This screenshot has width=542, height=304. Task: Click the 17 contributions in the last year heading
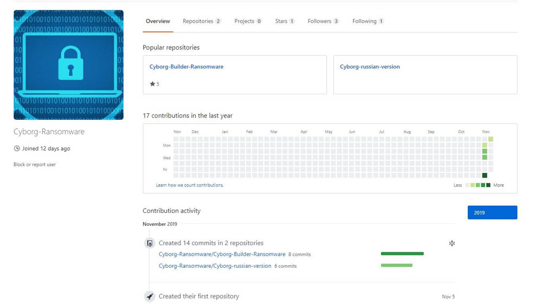(x=188, y=116)
